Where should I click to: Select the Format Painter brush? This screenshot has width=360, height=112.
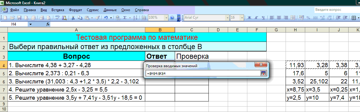pos(97,18)
